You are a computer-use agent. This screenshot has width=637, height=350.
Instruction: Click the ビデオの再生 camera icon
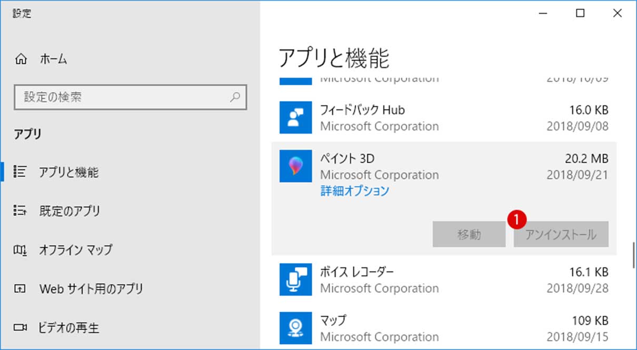pyautogui.click(x=21, y=327)
